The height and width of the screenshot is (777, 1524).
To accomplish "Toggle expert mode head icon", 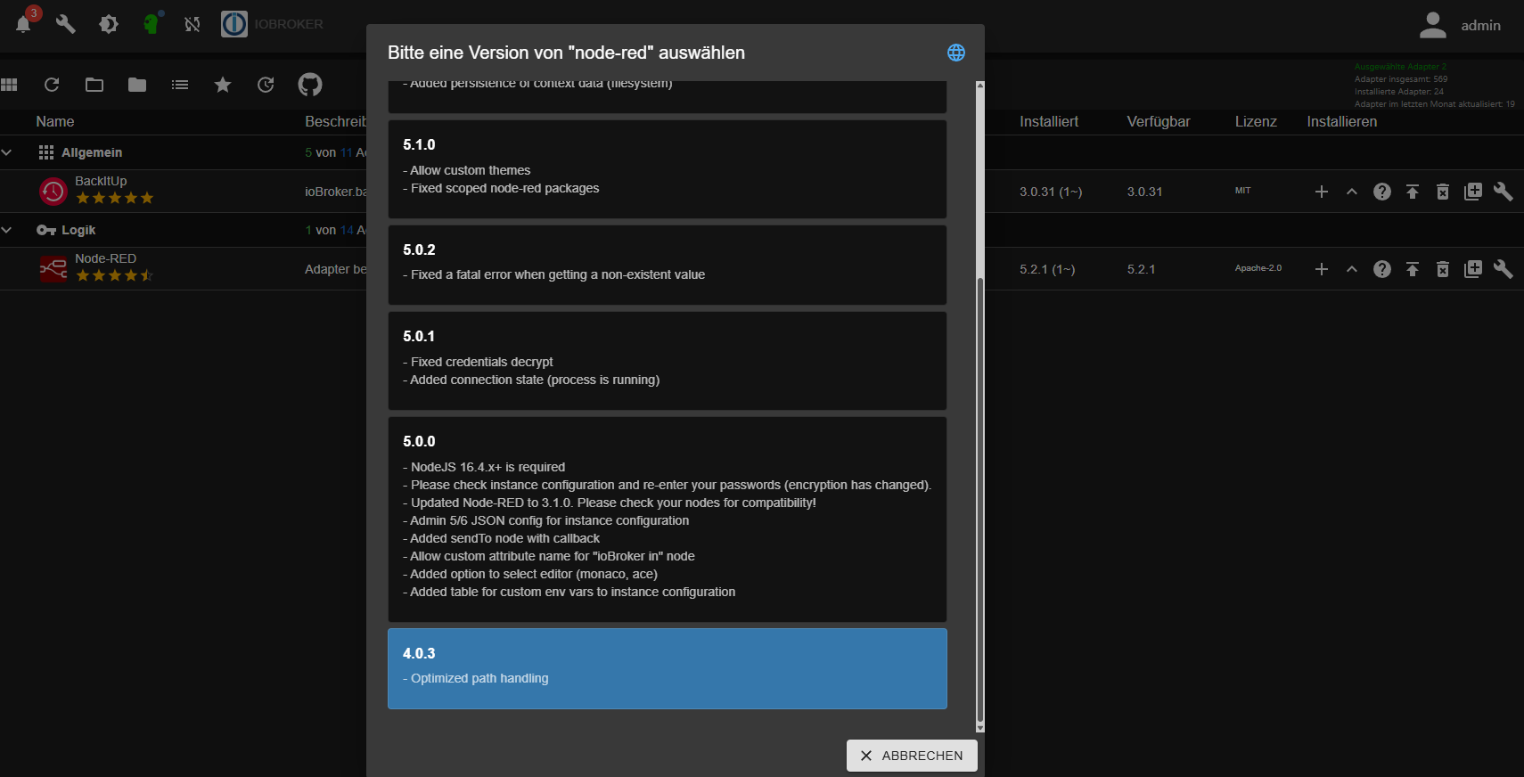I will point(152,24).
